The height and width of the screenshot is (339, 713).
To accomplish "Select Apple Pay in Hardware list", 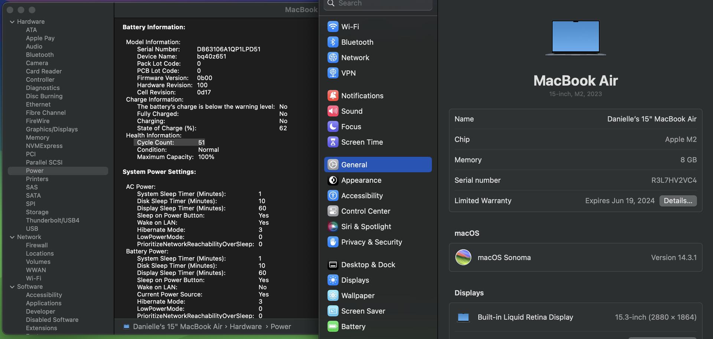I will 40,38.
